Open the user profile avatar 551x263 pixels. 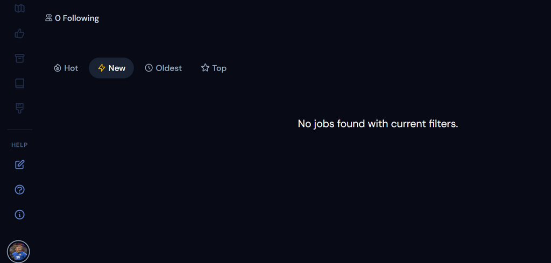(x=18, y=251)
